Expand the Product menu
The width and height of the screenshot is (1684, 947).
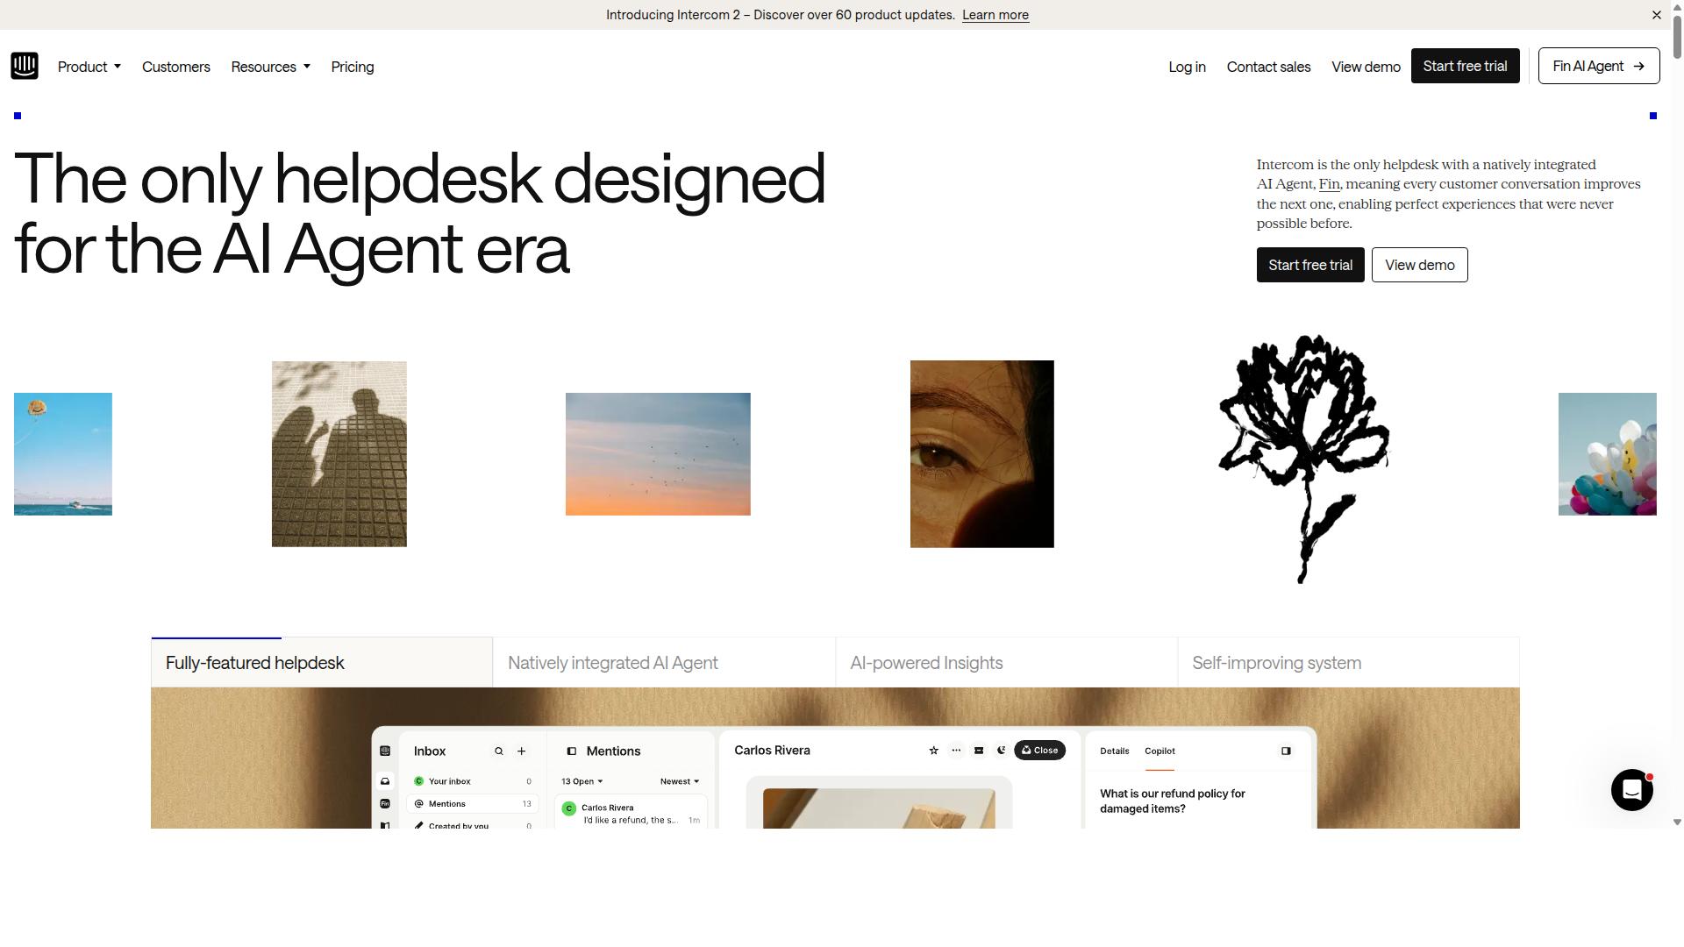click(89, 67)
